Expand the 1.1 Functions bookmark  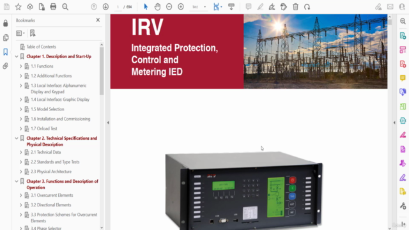(21, 66)
